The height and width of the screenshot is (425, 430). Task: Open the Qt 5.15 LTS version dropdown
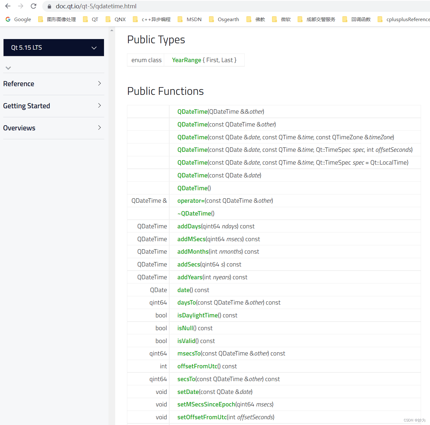(x=54, y=48)
